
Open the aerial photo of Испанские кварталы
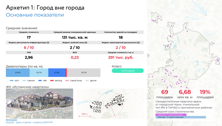(39, 103)
